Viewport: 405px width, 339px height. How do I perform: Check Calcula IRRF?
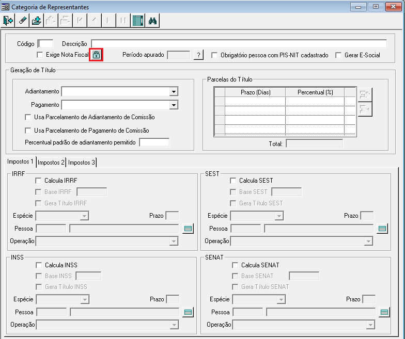pos(38,181)
